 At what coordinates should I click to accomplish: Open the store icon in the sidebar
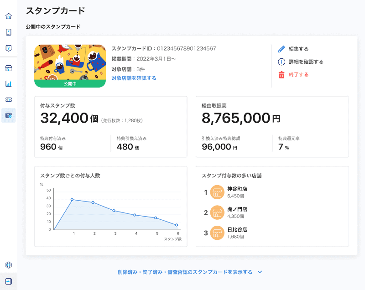click(x=8, y=67)
